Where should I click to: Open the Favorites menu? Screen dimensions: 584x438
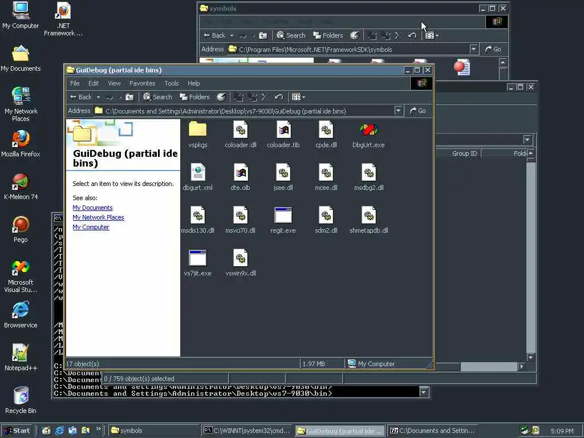click(142, 83)
